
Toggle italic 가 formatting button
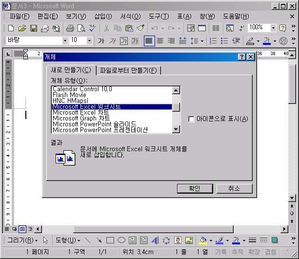pyautogui.click(x=113, y=40)
